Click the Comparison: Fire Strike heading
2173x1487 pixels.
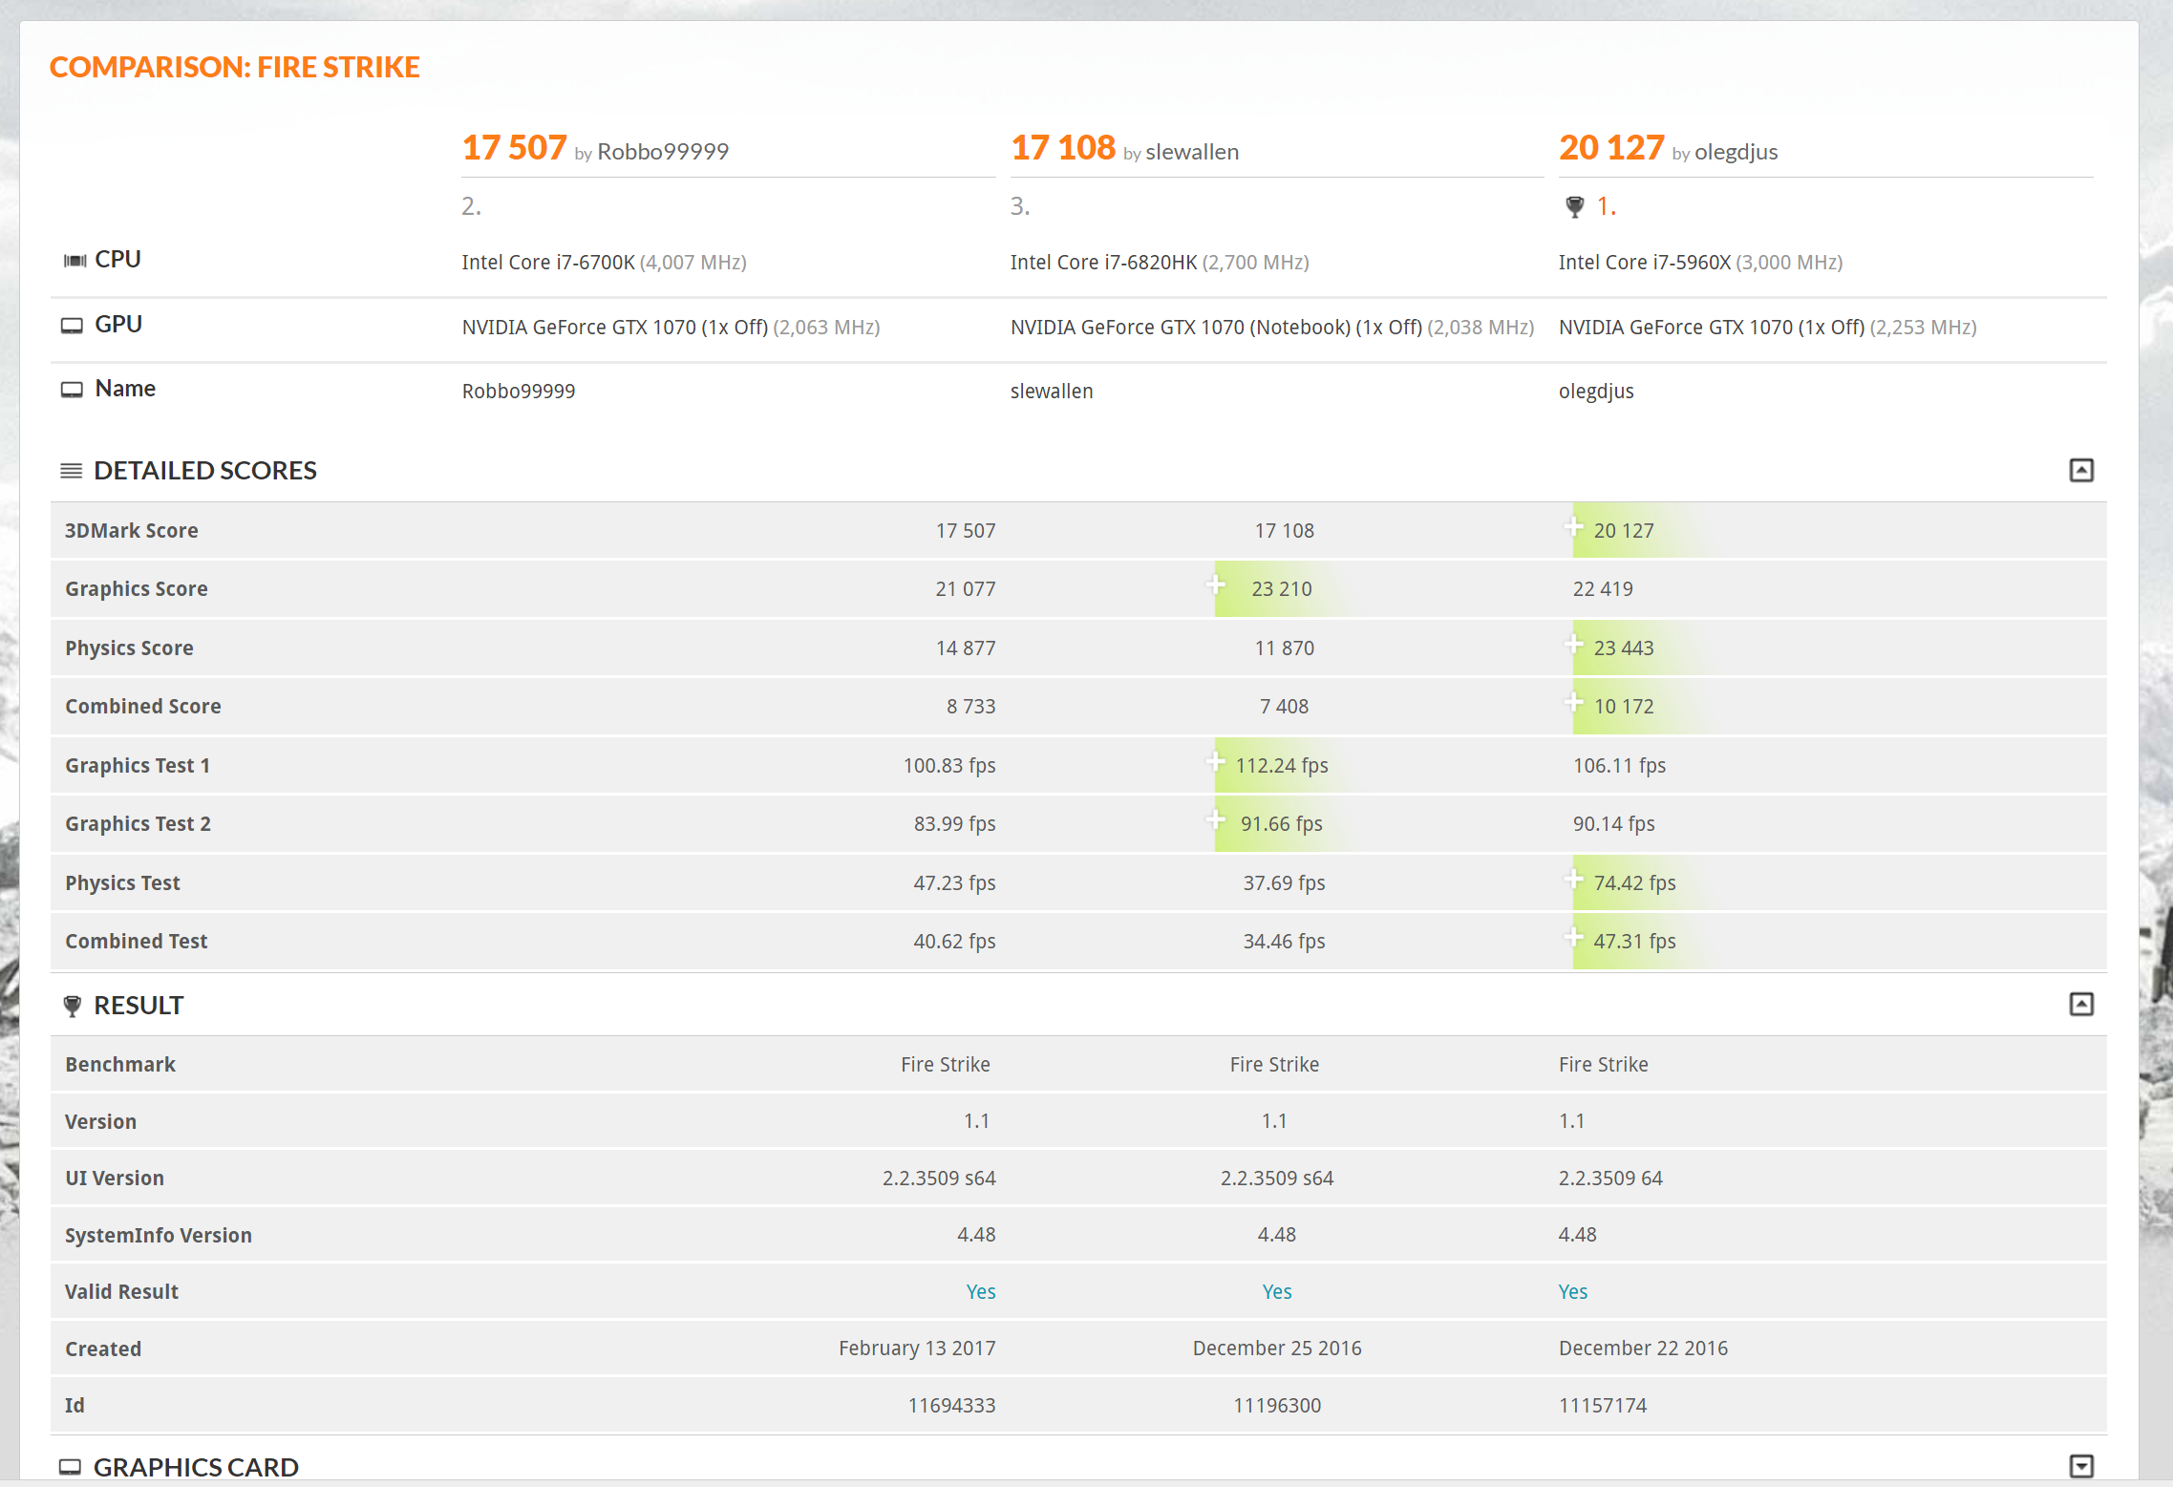pos(234,67)
